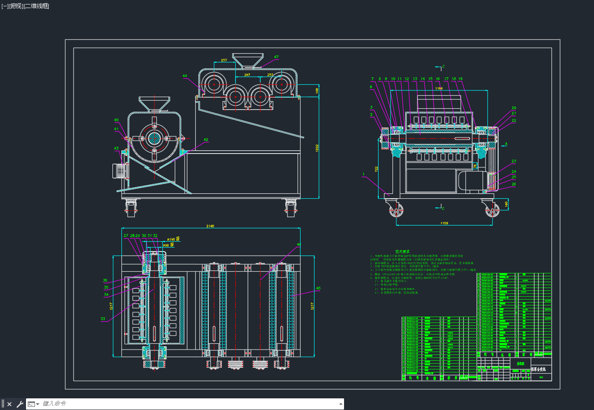
Task: Select the 2146 overall length dimension
Action: click(x=210, y=226)
